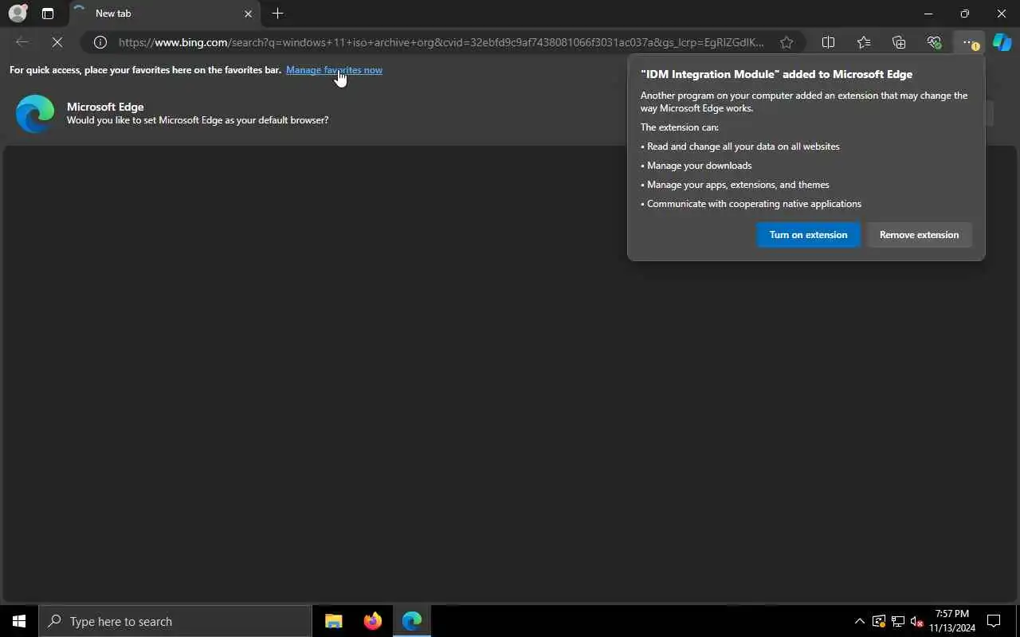This screenshot has width=1020, height=637.
Task: Click Remove extension button
Action: click(919, 235)
